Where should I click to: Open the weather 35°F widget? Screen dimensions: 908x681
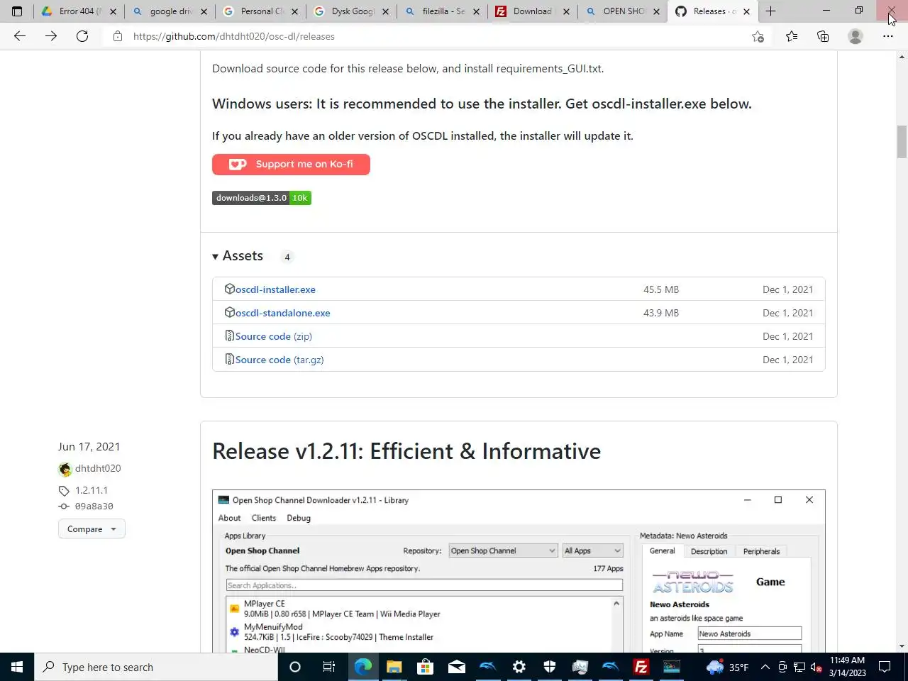click(728, 667)
